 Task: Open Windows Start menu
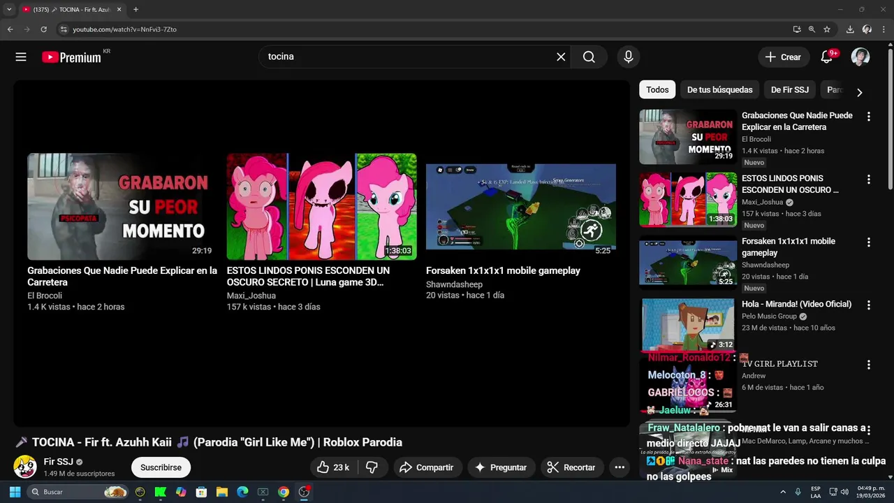[x=15, y=492]
